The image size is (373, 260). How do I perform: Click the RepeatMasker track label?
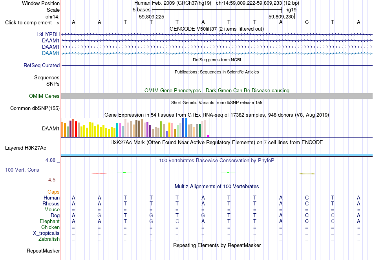(x=43, y=251)
